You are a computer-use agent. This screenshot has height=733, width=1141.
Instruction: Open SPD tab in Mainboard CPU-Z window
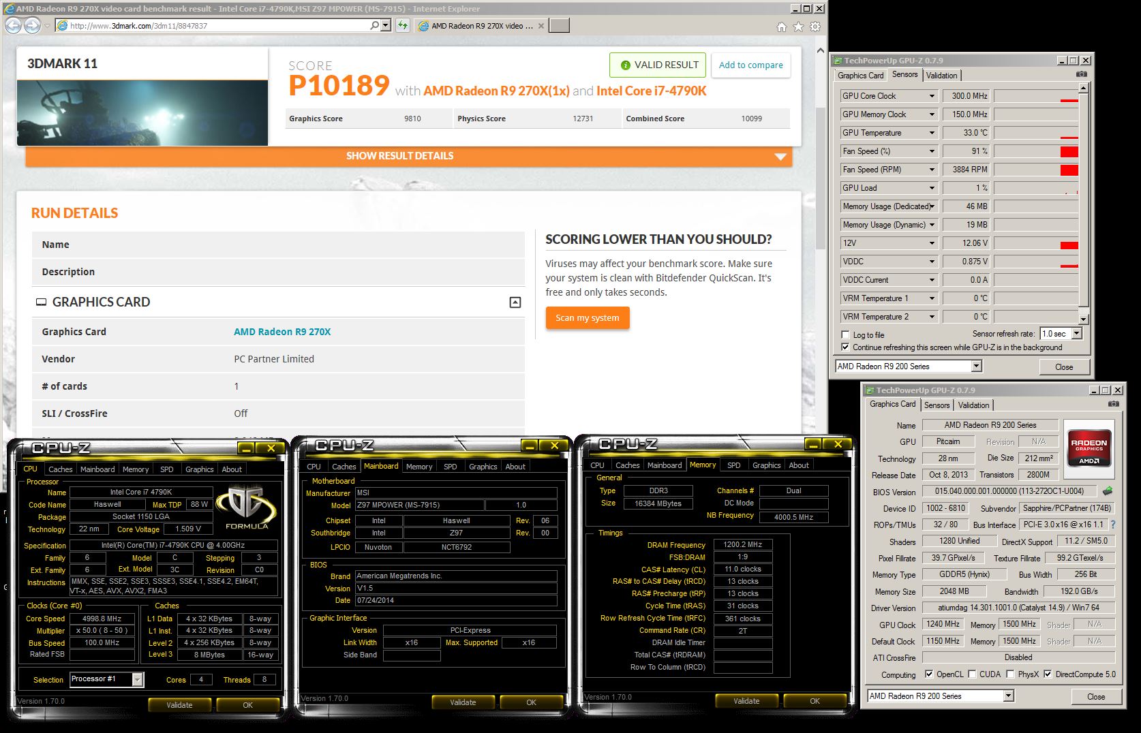pyautogui.click(x=451, y=467)
